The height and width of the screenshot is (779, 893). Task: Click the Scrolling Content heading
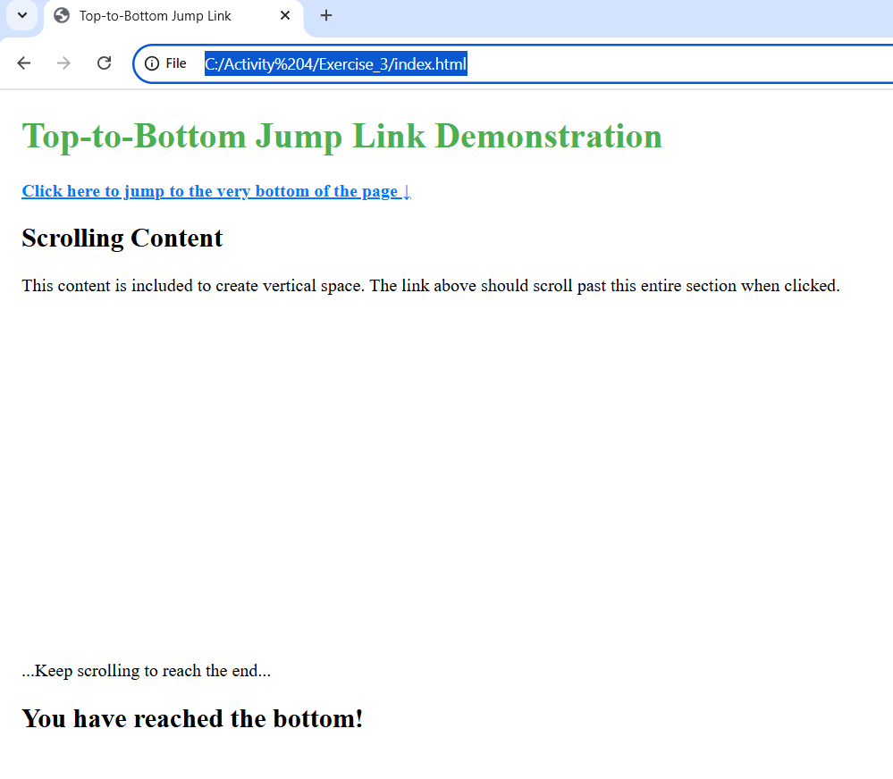click(122, 239)
